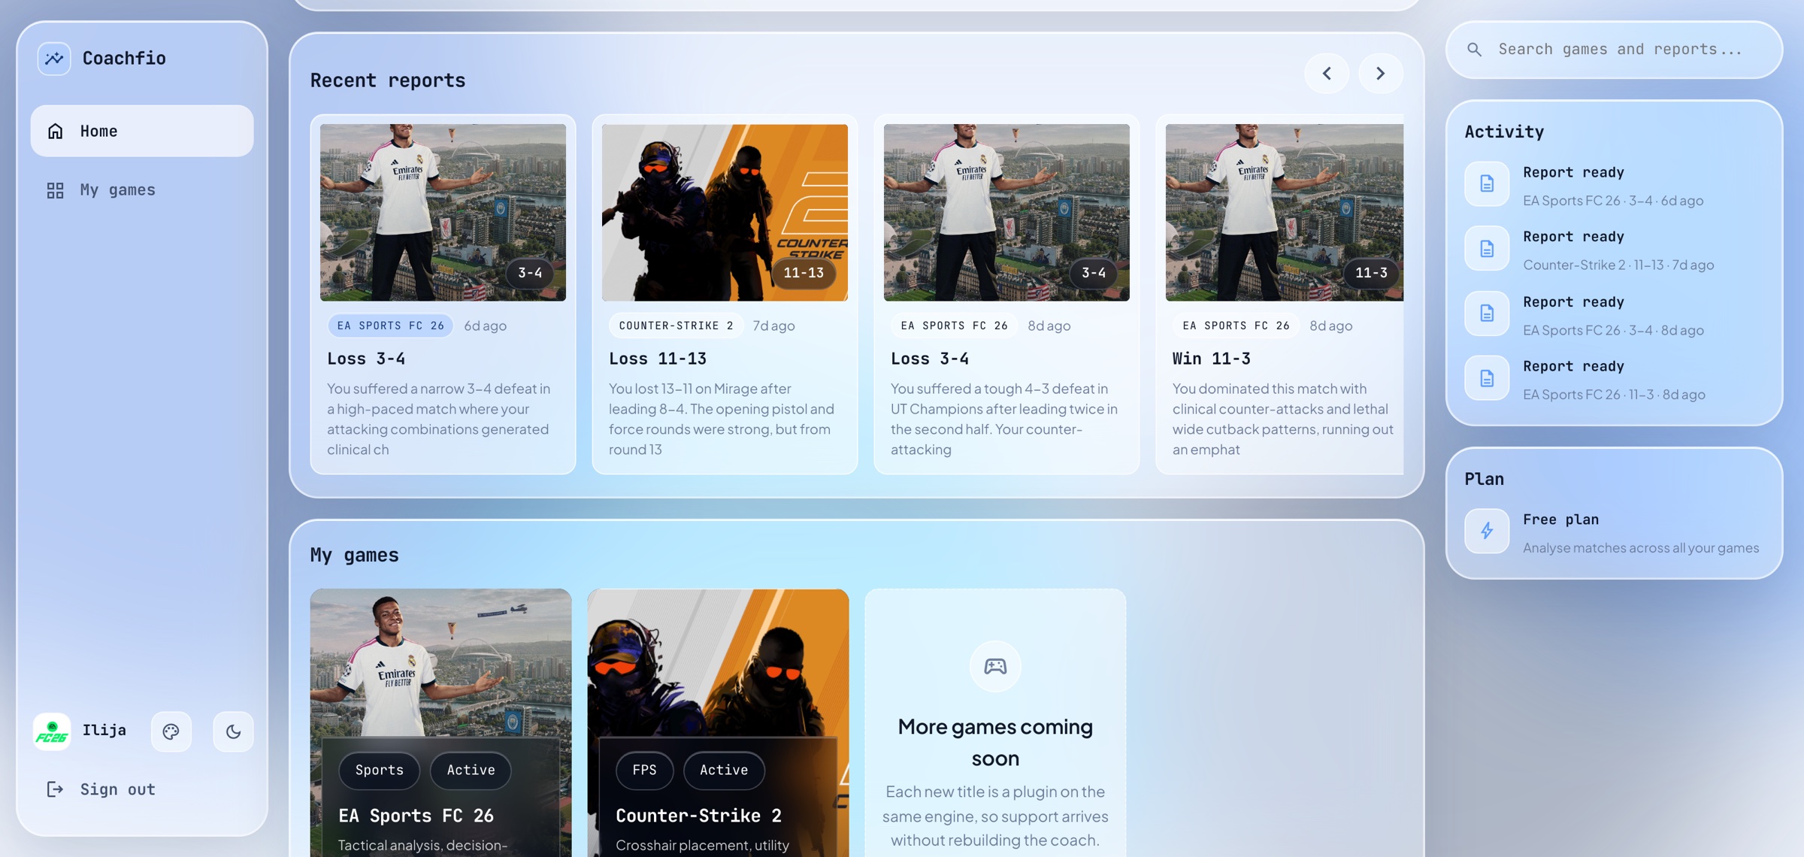The image size is (1804, 857).
Task: Click the COUNTER-STRIKE 2 tag
Action: [x=676, y=326]
